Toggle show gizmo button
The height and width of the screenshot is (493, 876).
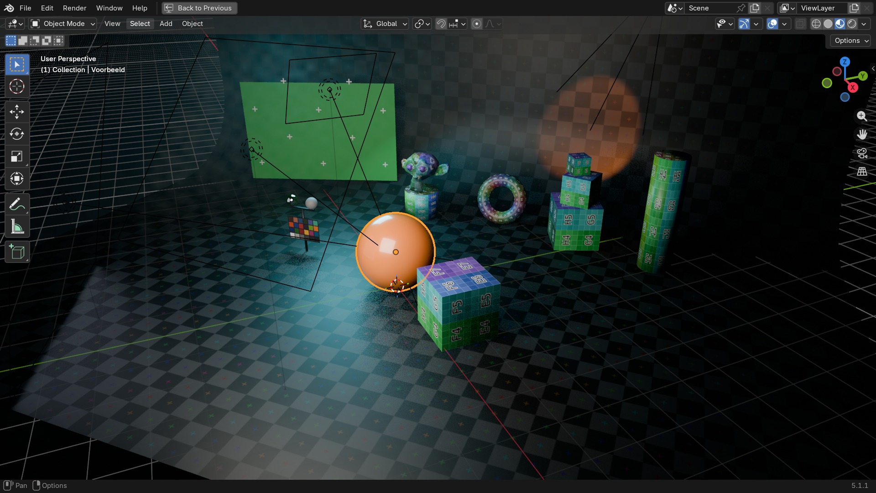(744, 24)
